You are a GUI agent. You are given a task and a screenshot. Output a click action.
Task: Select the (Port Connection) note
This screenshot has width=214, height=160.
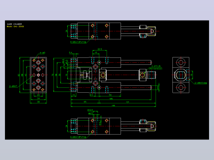click(156, 69)
